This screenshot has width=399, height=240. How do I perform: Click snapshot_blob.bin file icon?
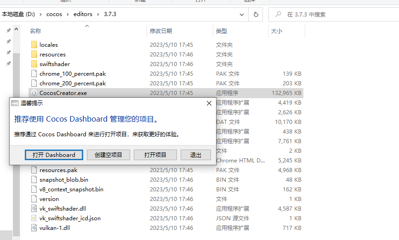coord(34,179)
